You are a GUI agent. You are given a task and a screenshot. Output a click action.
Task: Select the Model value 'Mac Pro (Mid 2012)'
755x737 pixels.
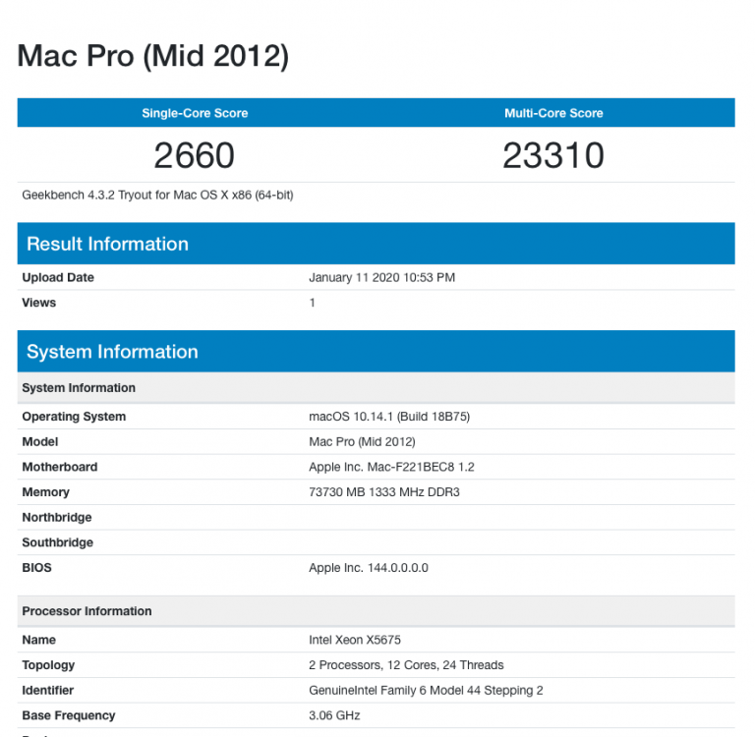pyautogui.click(x=362, y=441)
